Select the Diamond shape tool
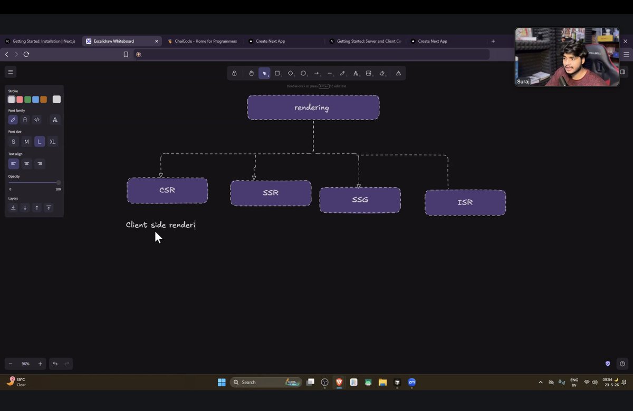 [x=291, y=73]
